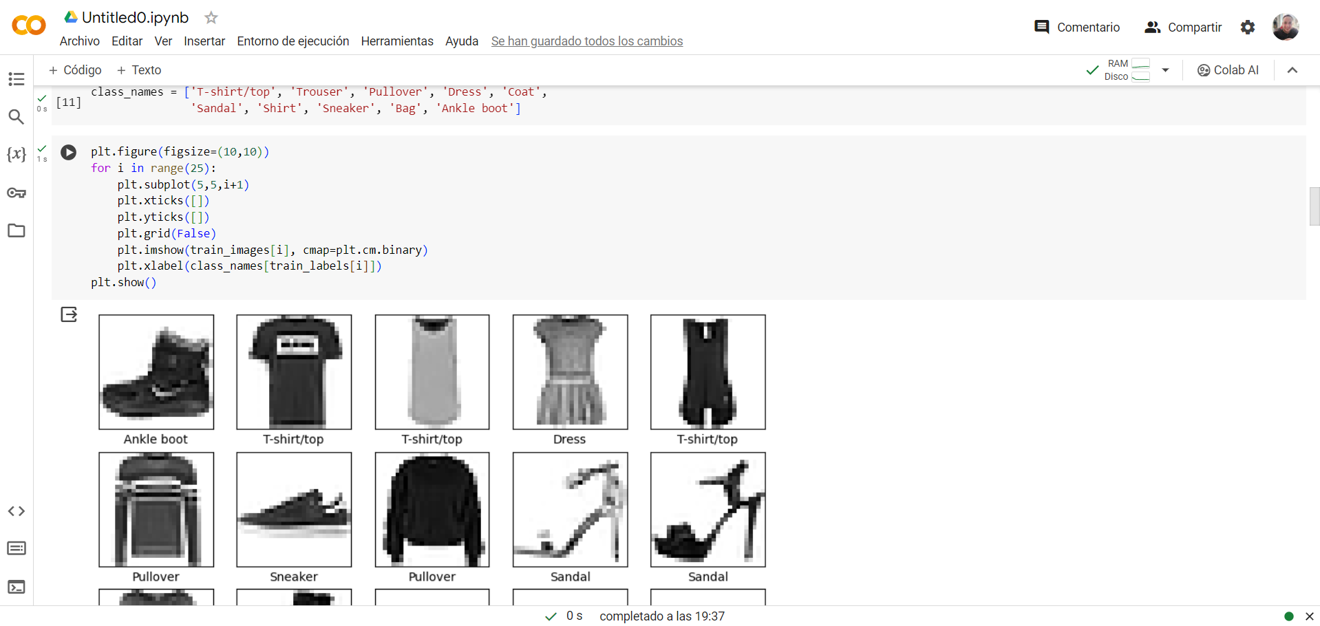Run the plt.figure code cell
Screen dimensions: 1320x626
pyautogui.click(x=69, y=152)
